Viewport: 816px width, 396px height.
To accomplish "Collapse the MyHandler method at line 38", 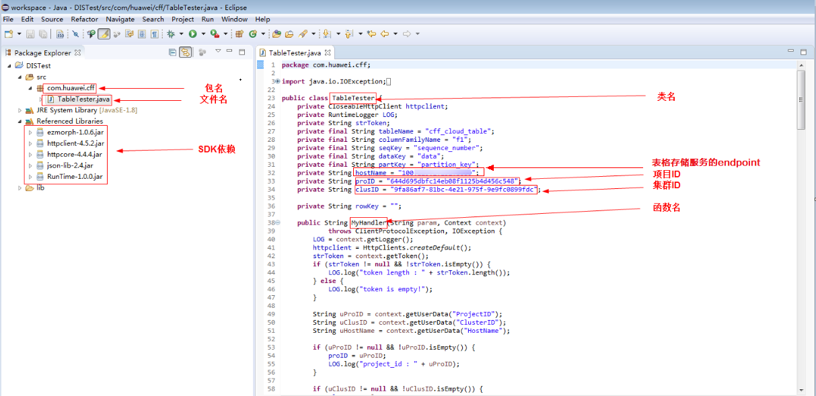I will click(278, 223).
